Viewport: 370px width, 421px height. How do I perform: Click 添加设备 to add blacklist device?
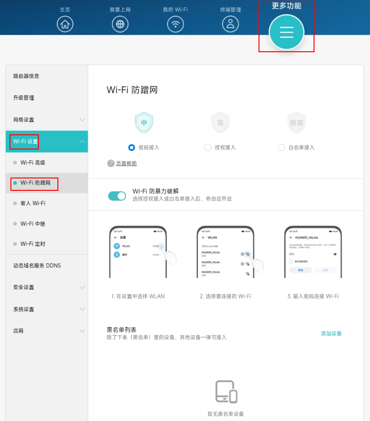coord(331,334)
